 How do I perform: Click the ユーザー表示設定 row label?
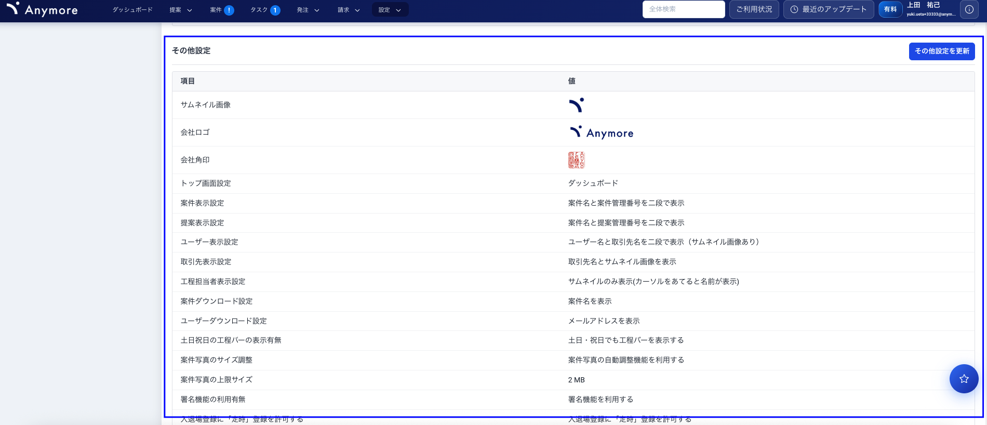pyautogui.click(x=209, y=242)
